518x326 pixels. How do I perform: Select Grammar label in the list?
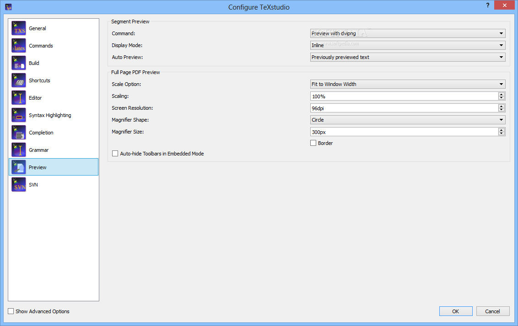(38, 150)
